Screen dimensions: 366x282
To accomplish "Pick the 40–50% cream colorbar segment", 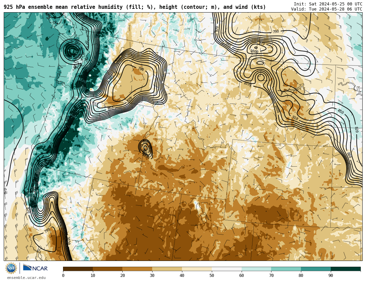I will point(197,269).
